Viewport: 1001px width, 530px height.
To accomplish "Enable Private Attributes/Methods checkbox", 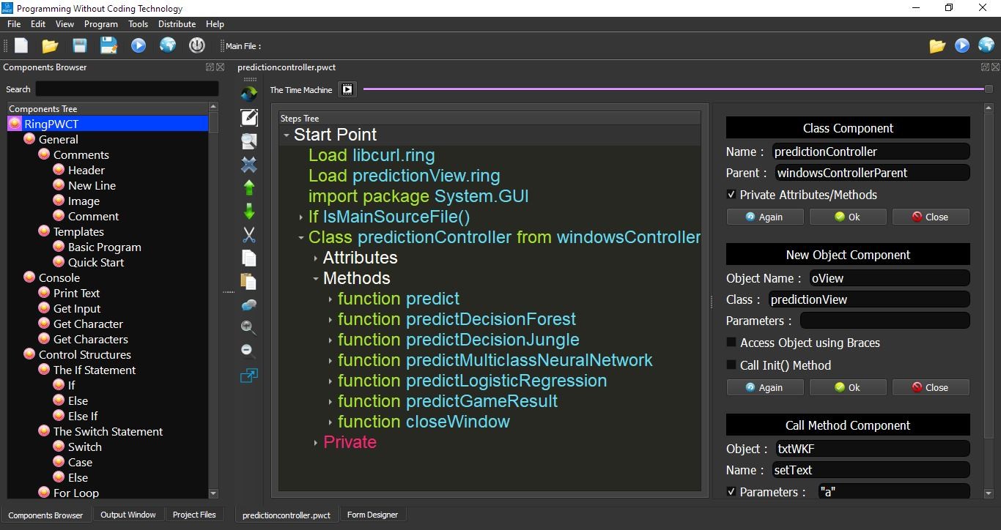I will 731,195.
